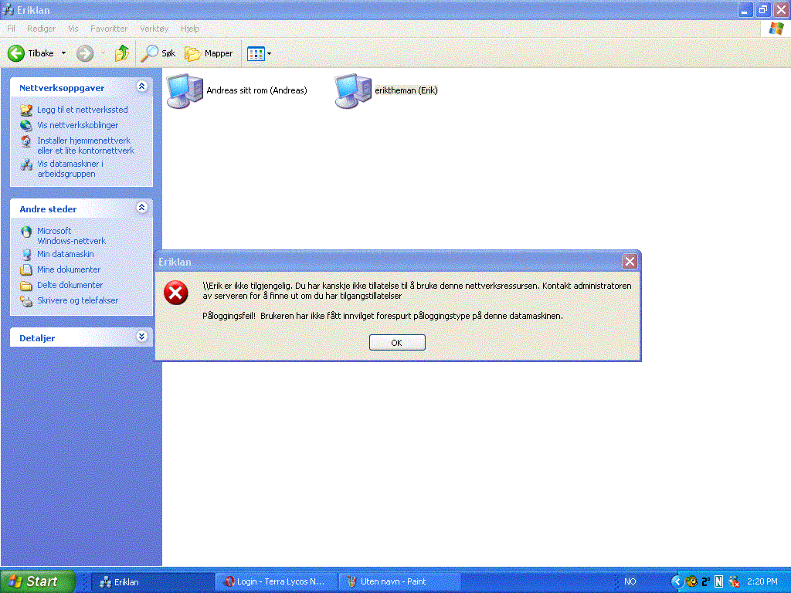
Task: Click the Windows Start button
Action: coord(37,581)
